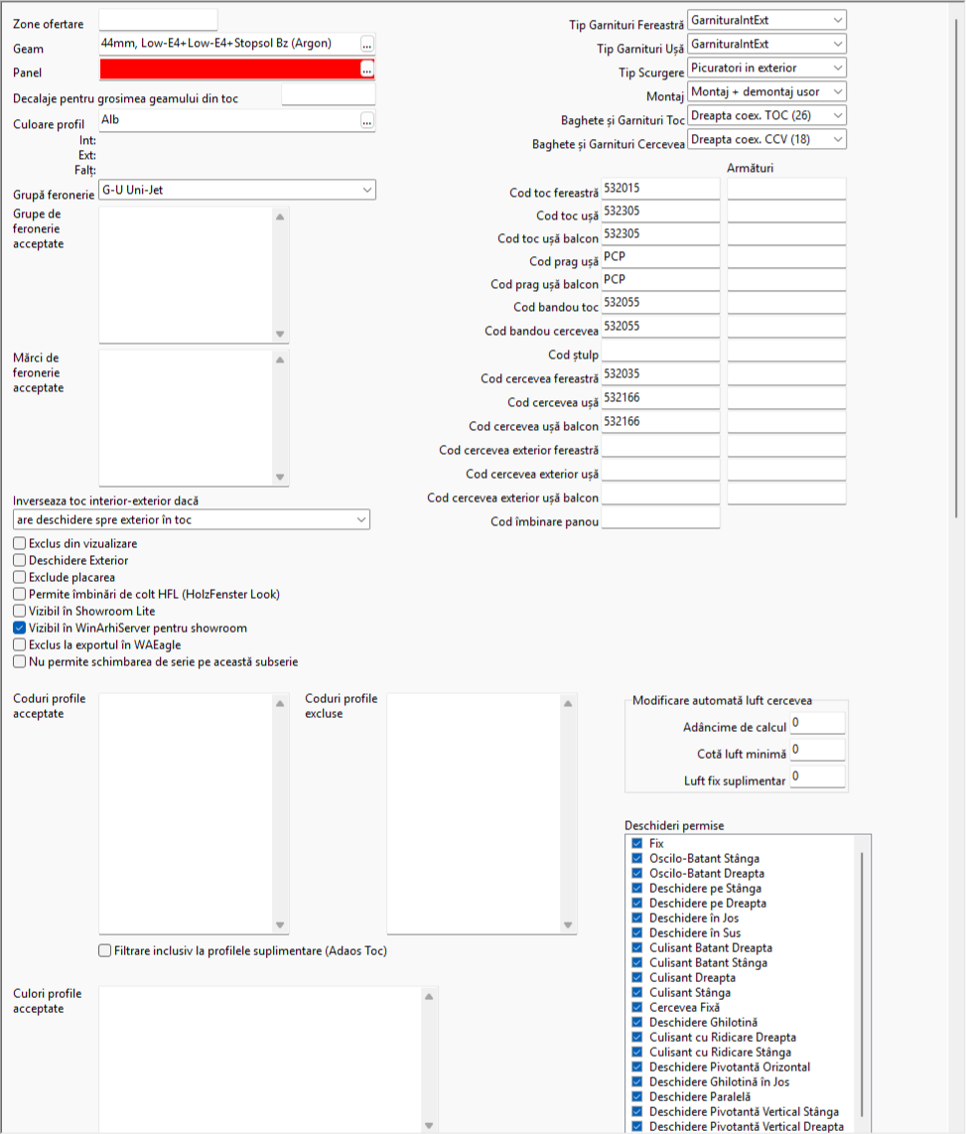Enable Exclus din vizualizare checkbox
966x1134 pixels.
(20, 543)
